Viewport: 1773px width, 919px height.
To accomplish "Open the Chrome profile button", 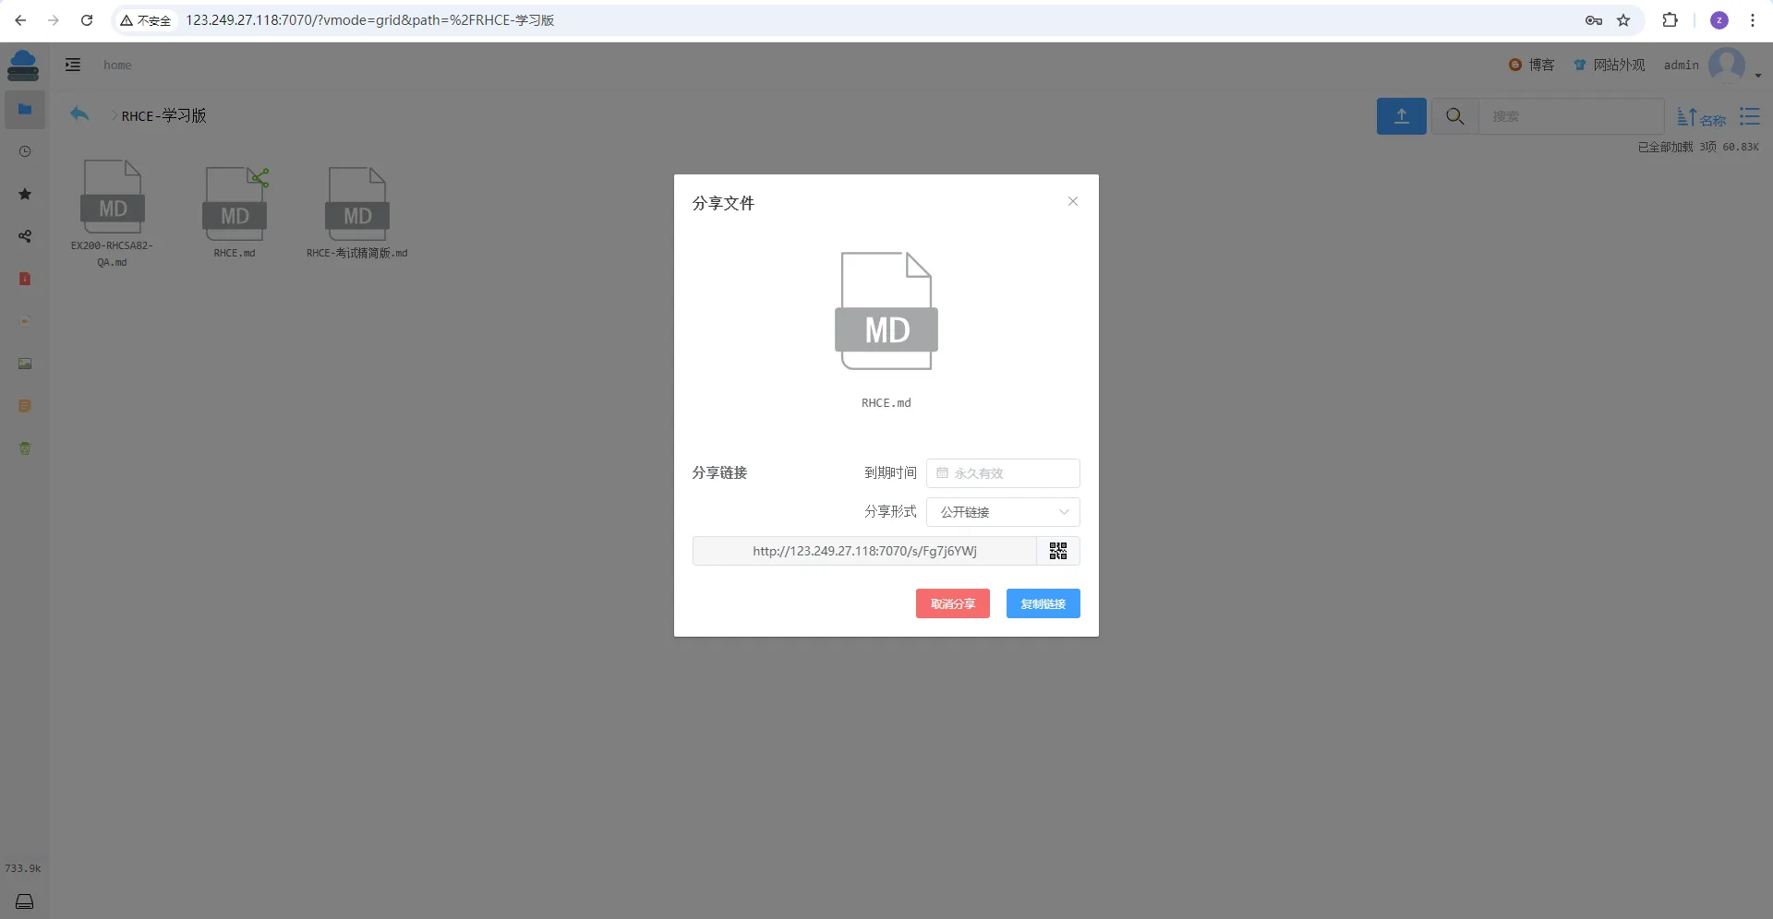I will (x=1719, y=20).
